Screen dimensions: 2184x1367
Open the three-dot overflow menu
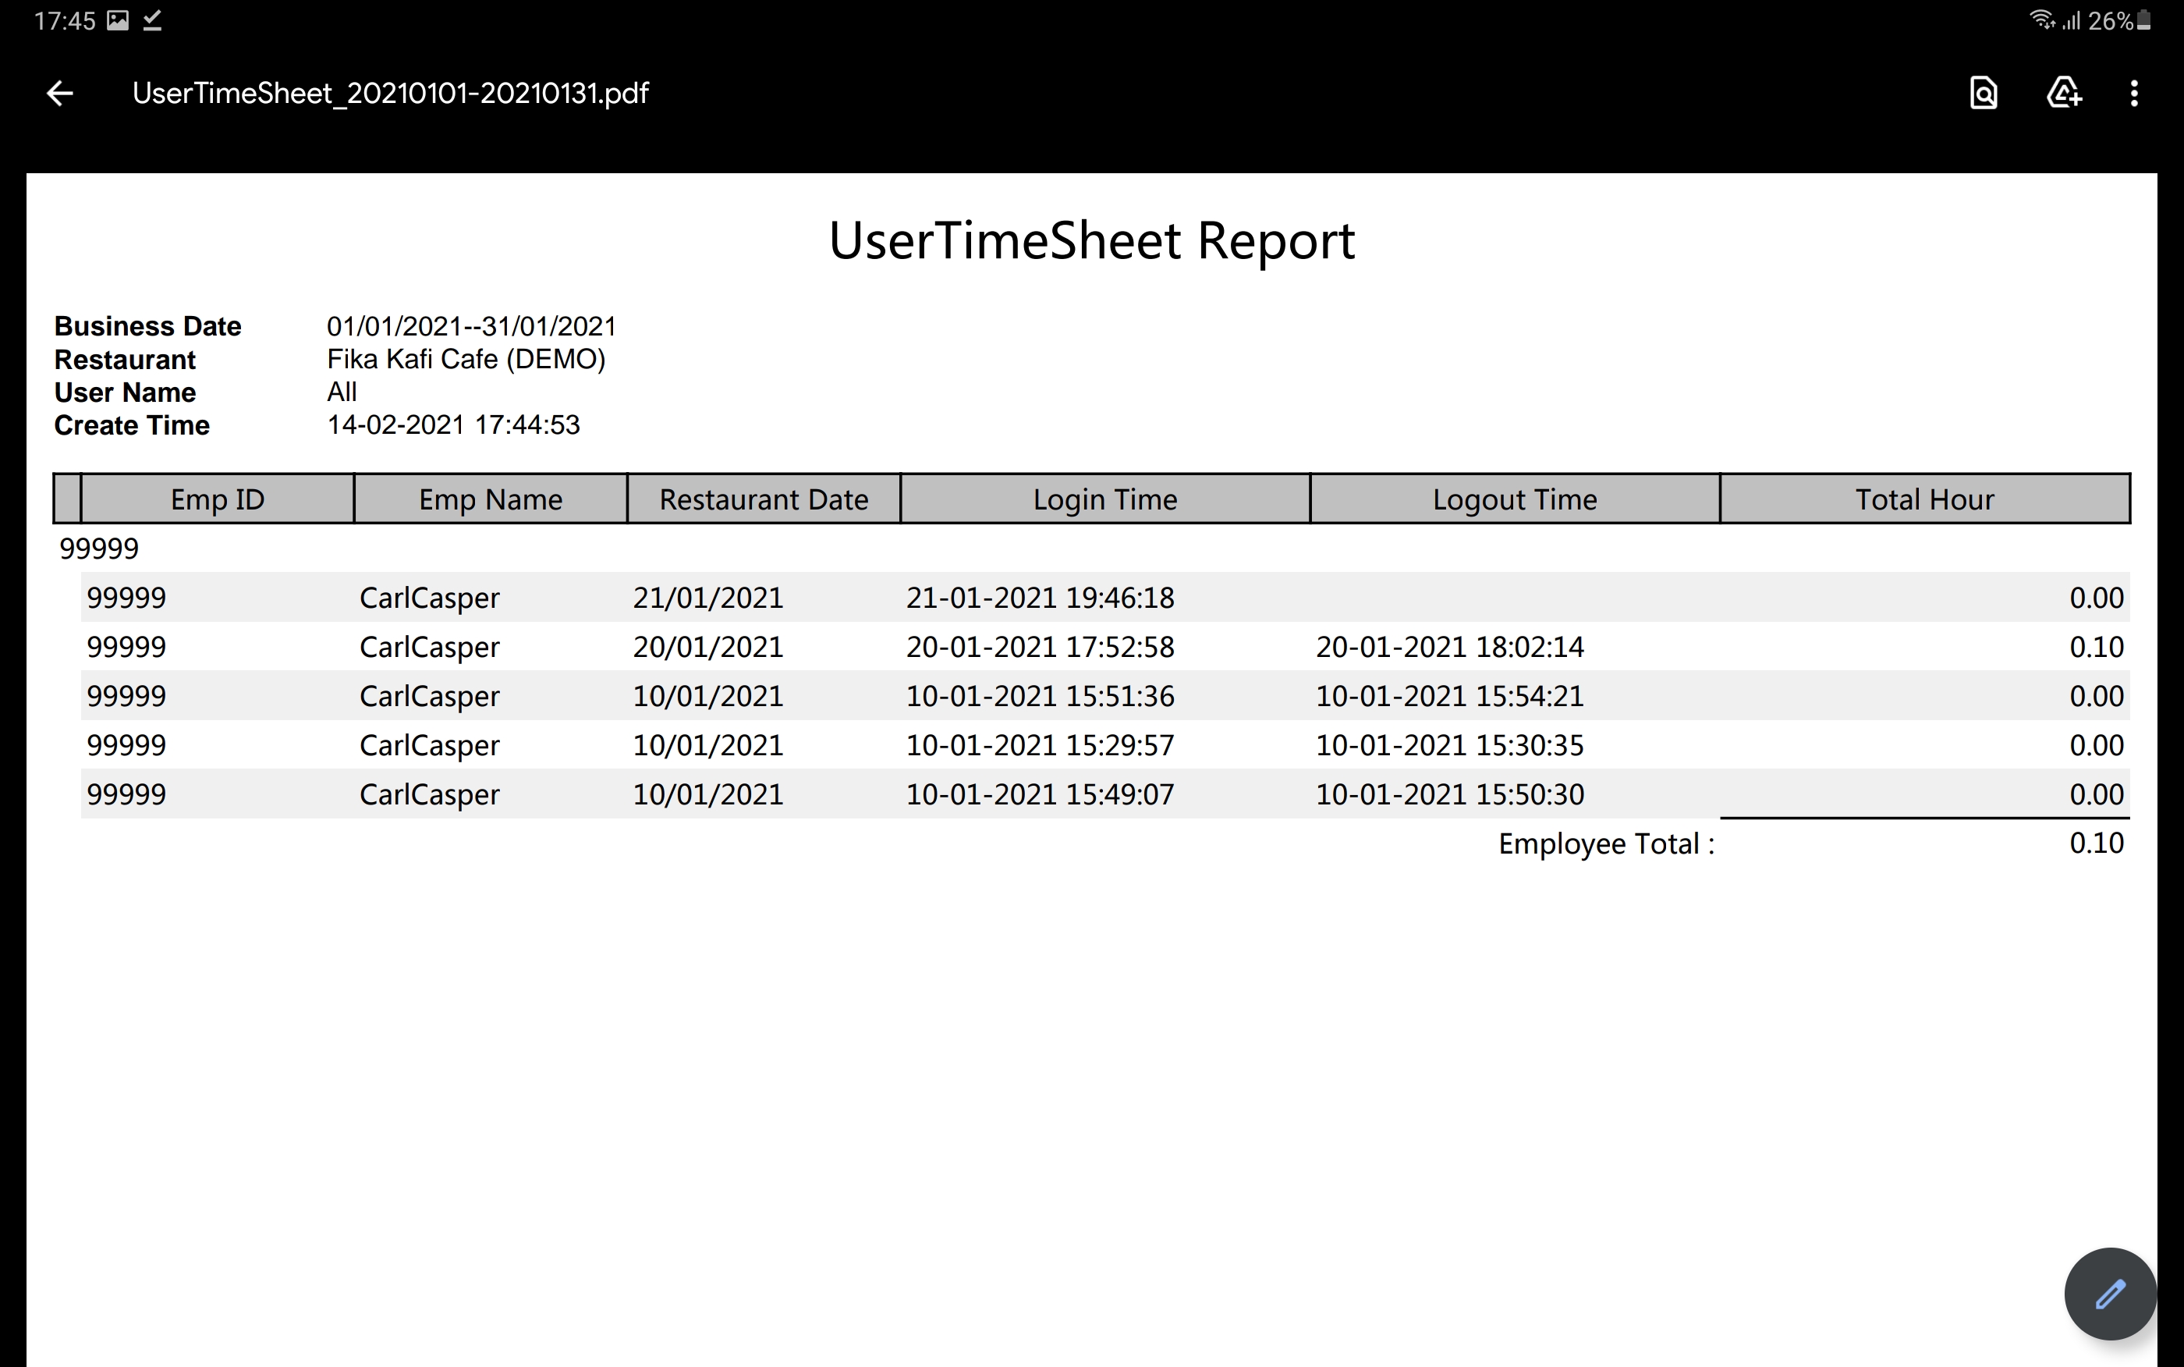pos(2133,93)
